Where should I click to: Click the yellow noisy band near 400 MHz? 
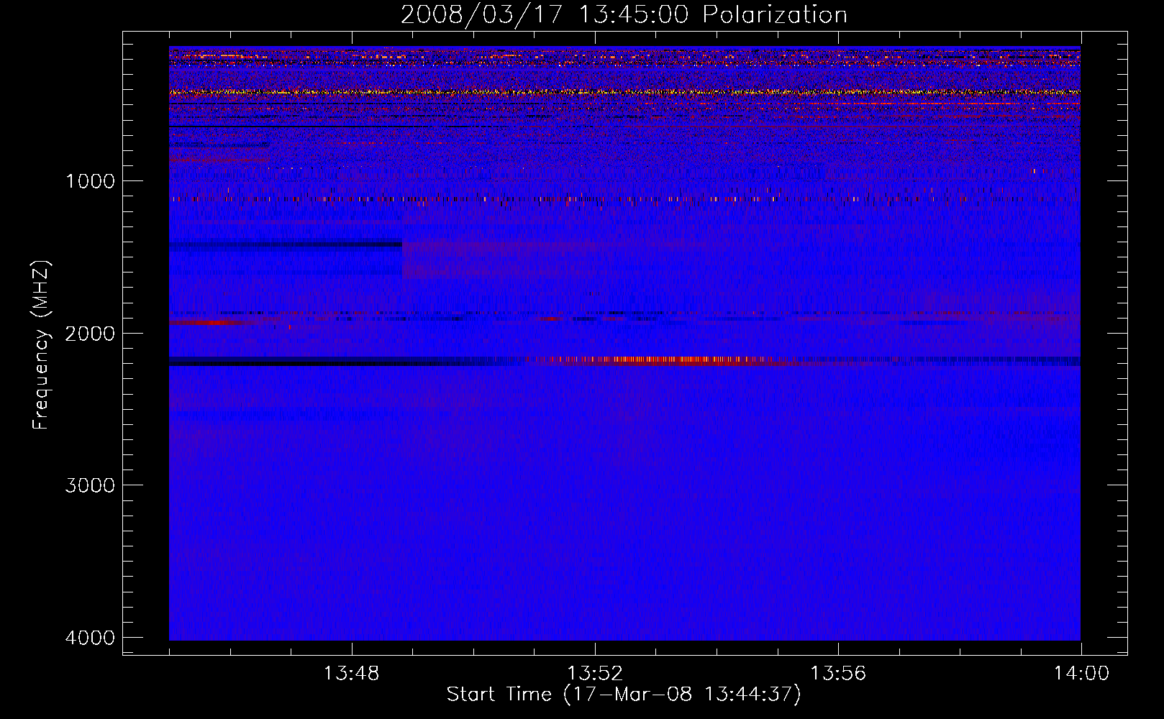coord(624,92)
